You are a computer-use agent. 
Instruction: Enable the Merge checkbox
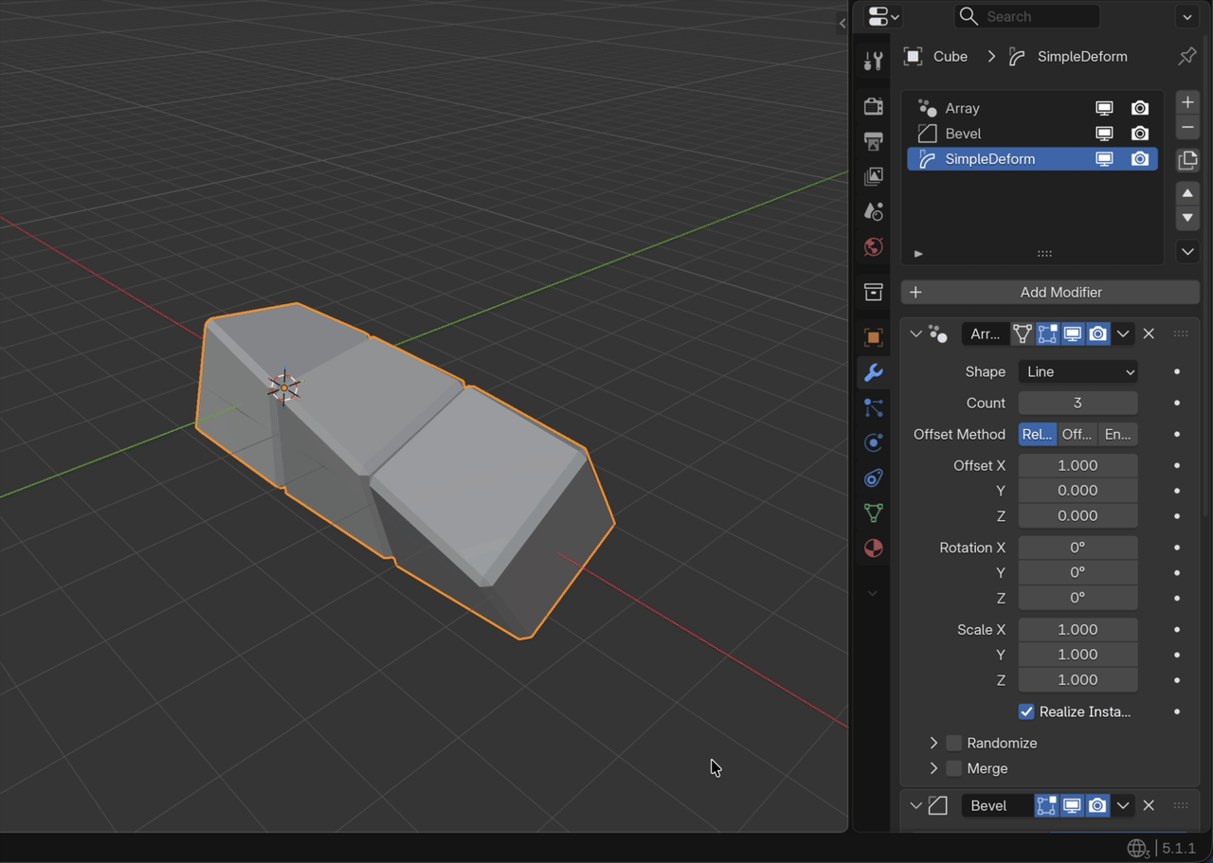tap(954, 768)
